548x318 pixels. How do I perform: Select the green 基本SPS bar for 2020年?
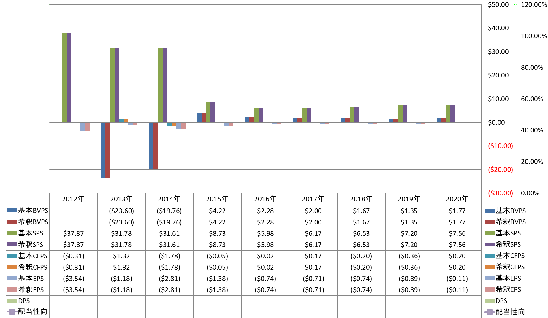point(448,113)
